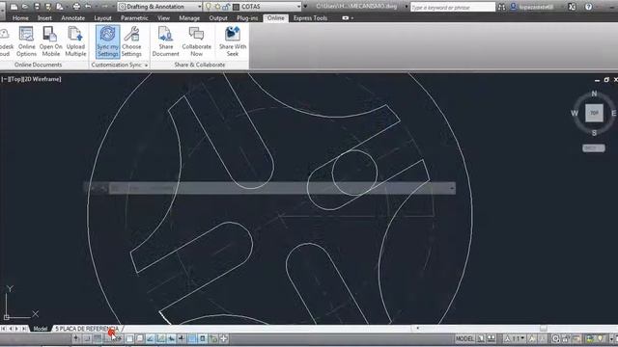Click the TOP face of the ViewCube

pyautogui.click(x=594, y=113)
